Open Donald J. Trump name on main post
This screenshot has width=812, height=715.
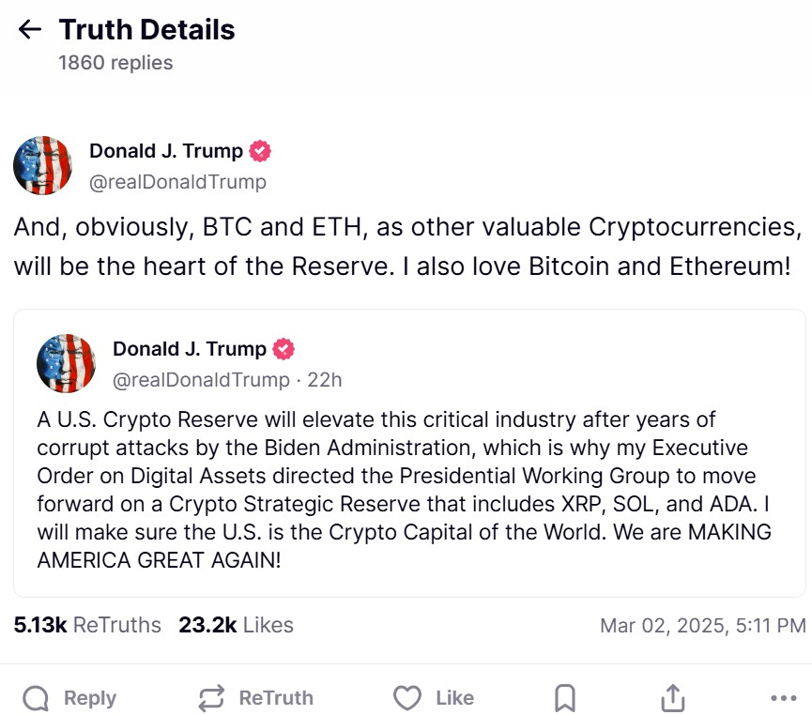(x=166, y=151)
